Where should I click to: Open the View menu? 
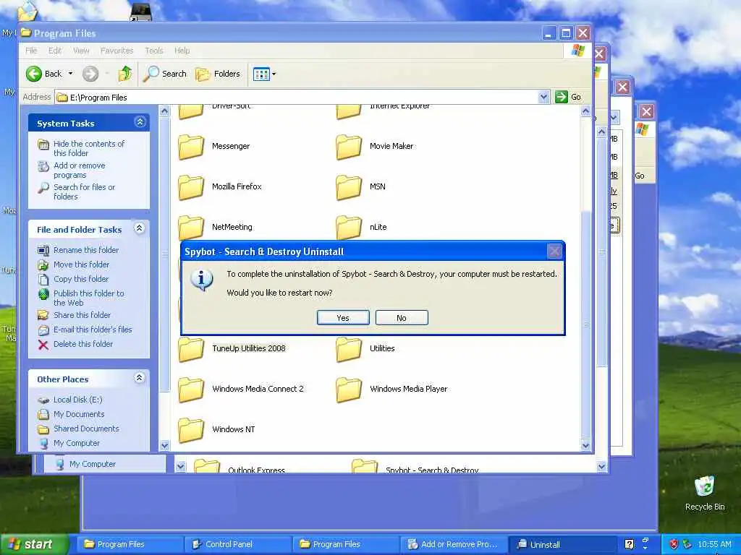click(x=81, y=51)
